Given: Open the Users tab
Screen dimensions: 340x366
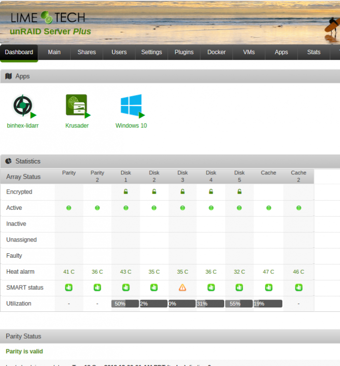Looking at the screenshot, I should (119, 52).
